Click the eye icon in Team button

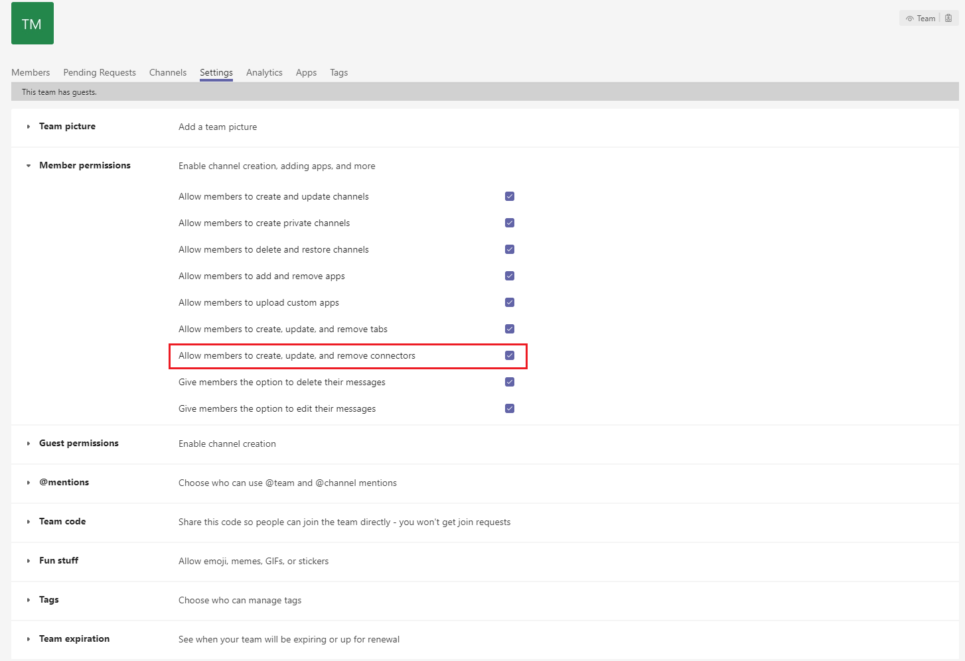910,19
